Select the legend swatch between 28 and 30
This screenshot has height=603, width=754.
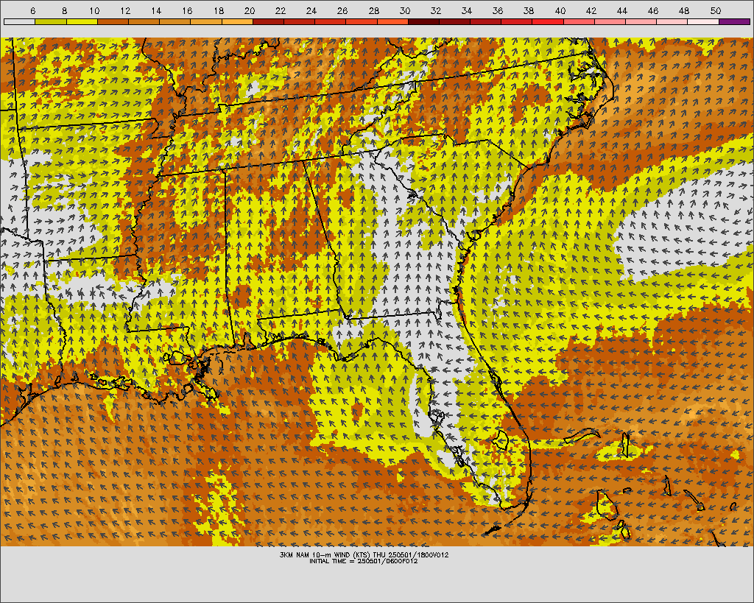(x=392, y=21)
